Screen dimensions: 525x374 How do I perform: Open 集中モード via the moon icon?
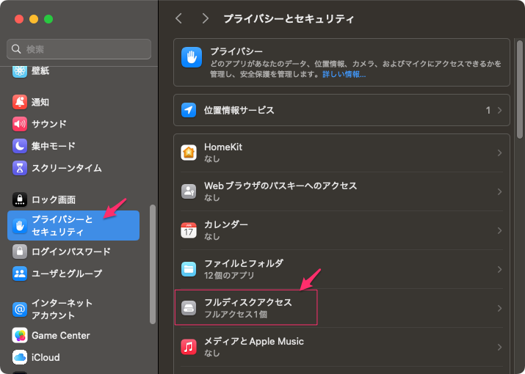(x=20, y=146)
